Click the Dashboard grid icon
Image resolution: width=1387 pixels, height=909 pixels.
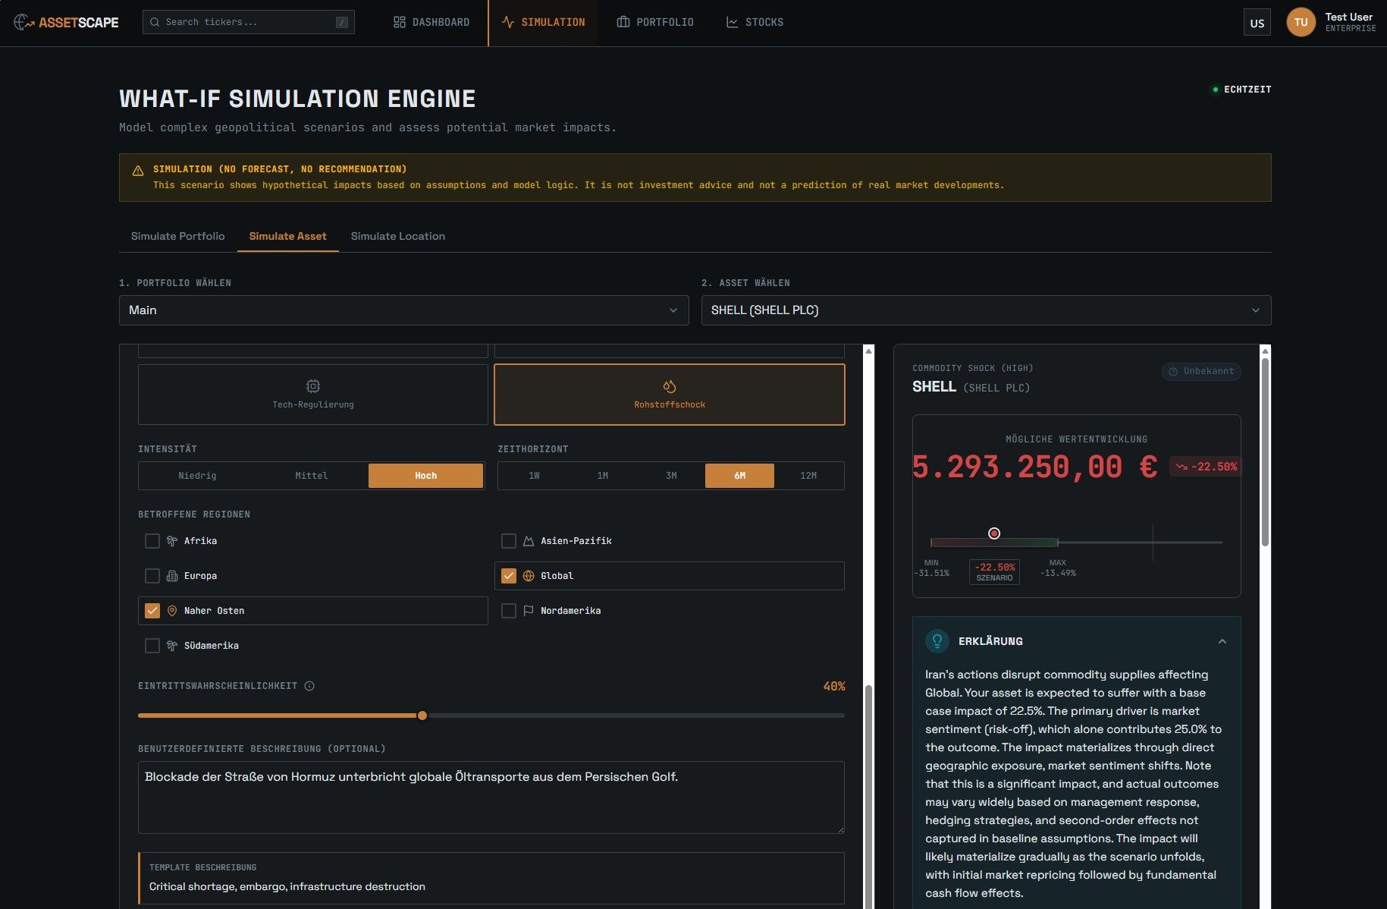[400, 22]
